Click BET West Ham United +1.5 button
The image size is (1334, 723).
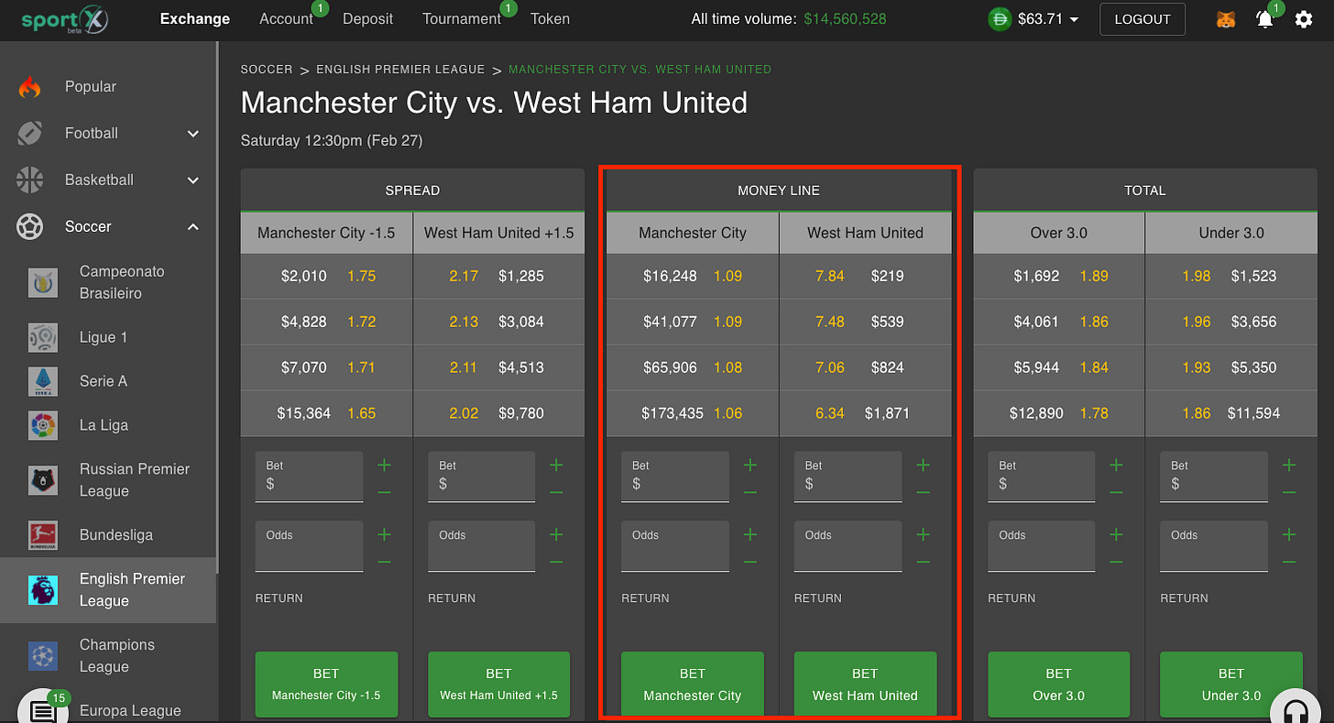(498, 684)
